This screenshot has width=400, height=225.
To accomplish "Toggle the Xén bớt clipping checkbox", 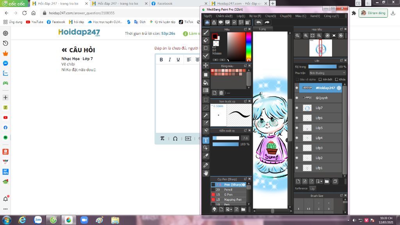I will tap(320, 79).
